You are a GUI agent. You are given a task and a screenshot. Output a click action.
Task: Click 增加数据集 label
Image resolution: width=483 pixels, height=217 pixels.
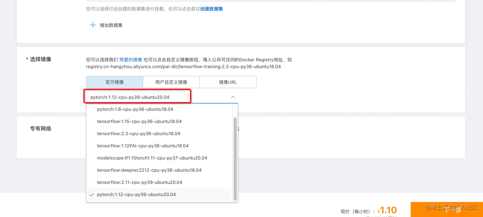(111, 25)
